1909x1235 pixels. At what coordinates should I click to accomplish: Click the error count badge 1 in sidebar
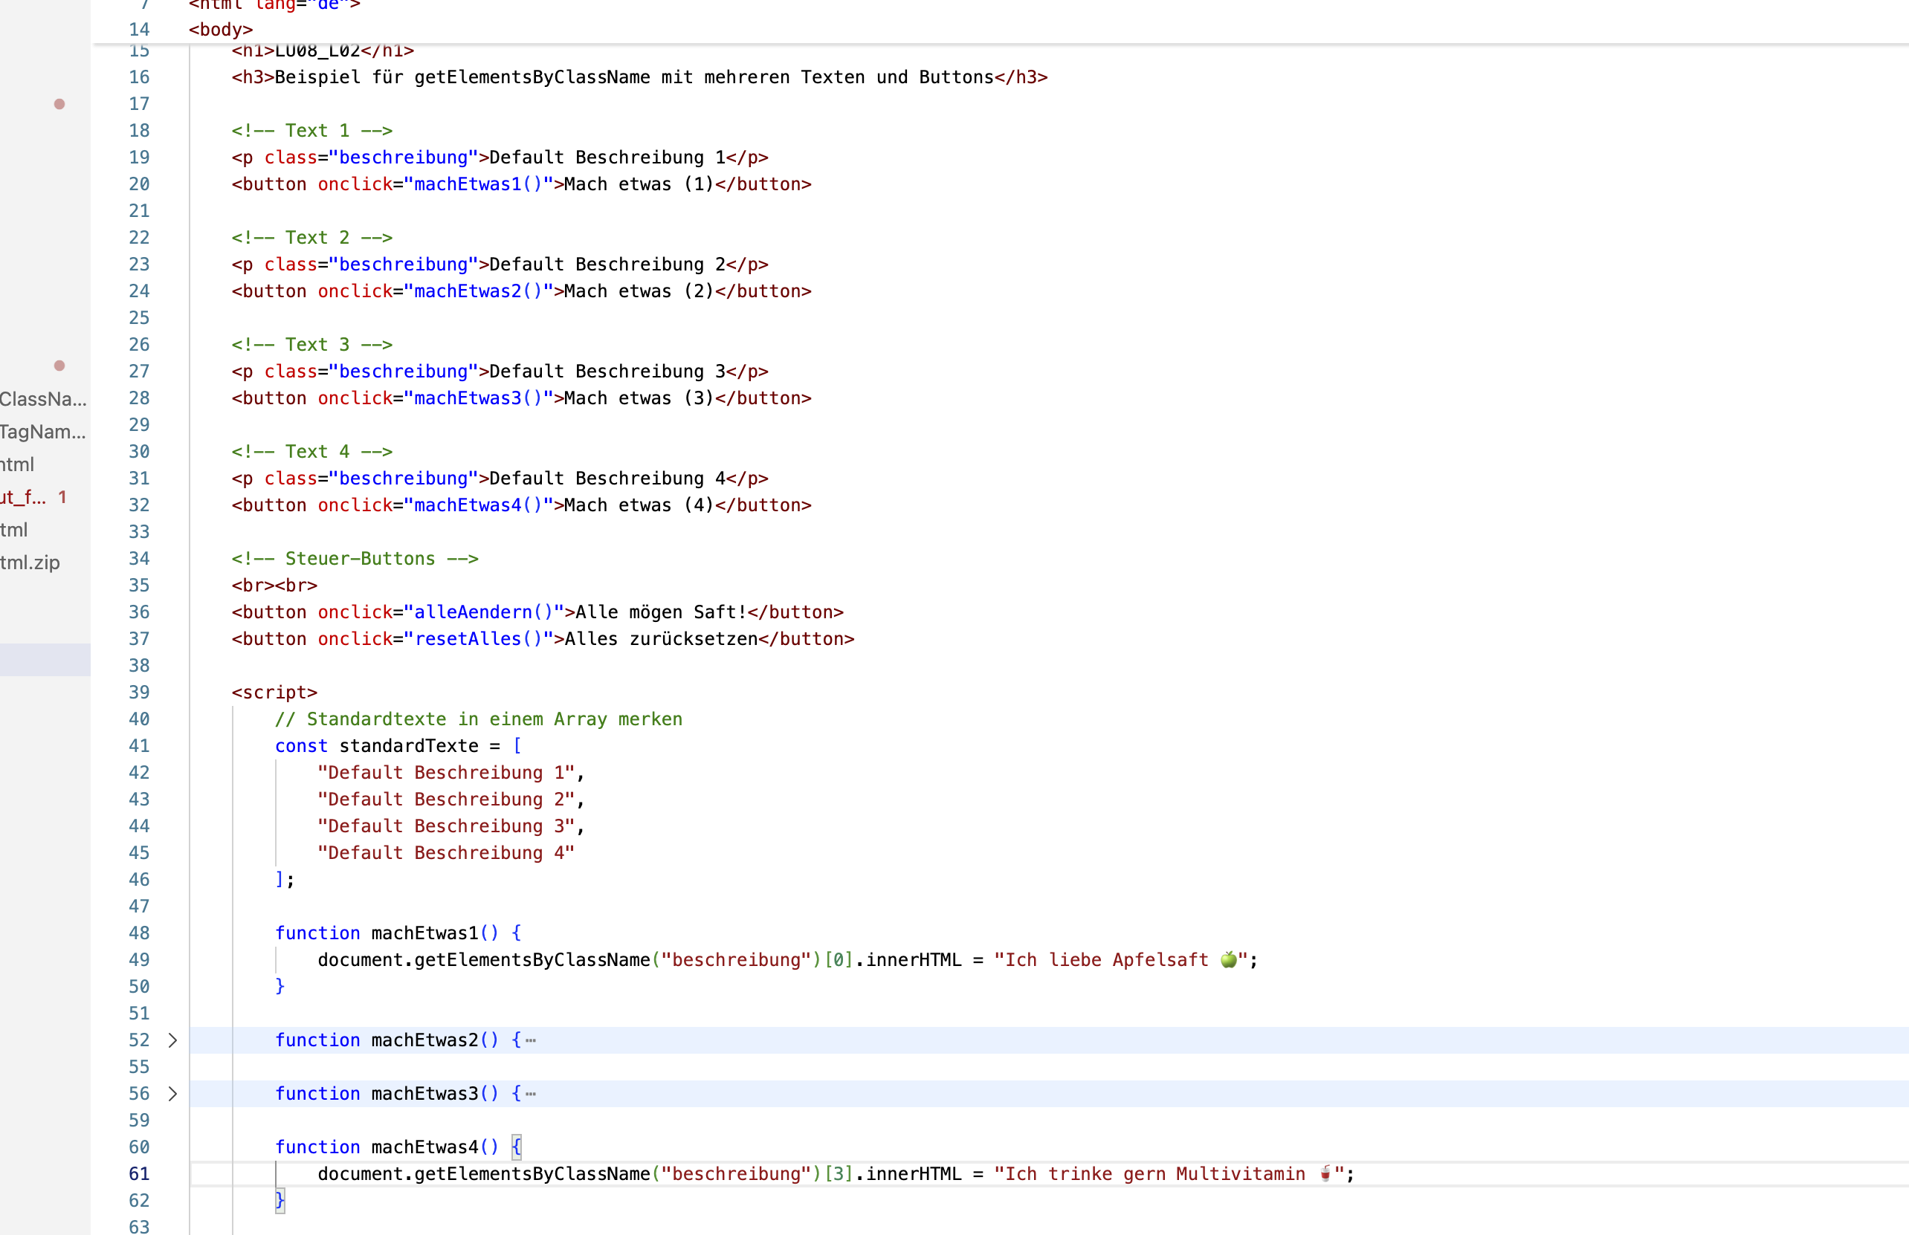62,497
